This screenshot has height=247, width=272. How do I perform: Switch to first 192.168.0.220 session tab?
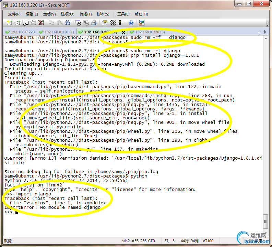coord(20,32)
